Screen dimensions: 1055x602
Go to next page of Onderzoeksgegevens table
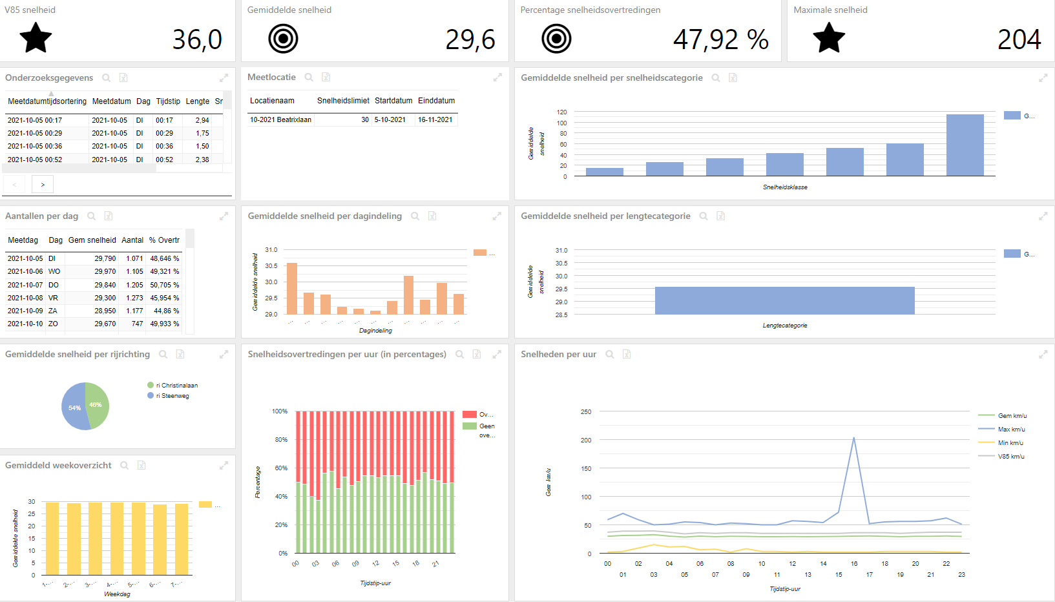pyautogui.click(x=43, y=185)
